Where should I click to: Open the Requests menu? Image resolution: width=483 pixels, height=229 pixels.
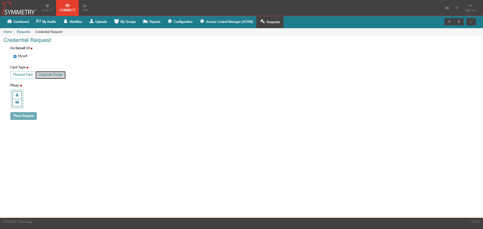pyautogui.click(x=270, y=22)
